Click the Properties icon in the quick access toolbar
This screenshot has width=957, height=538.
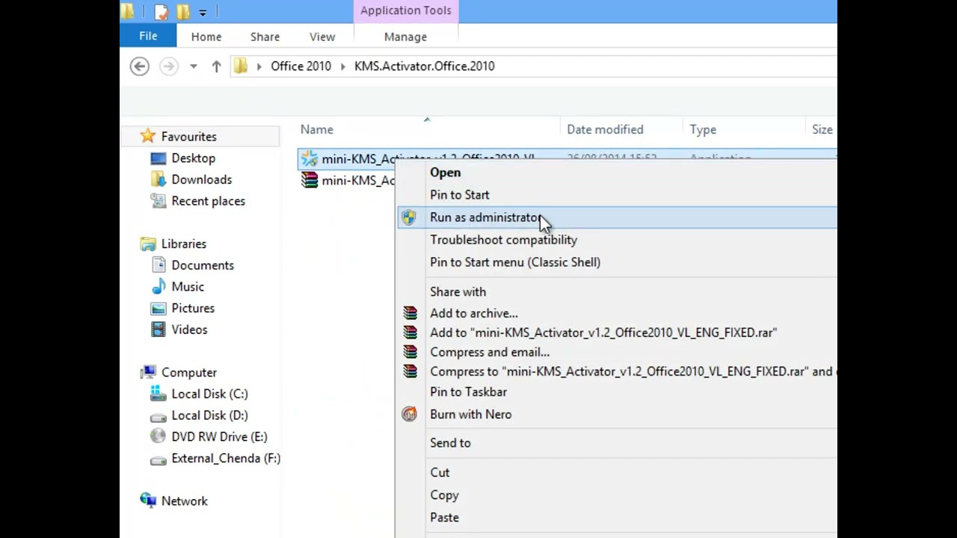click(161, 11)
